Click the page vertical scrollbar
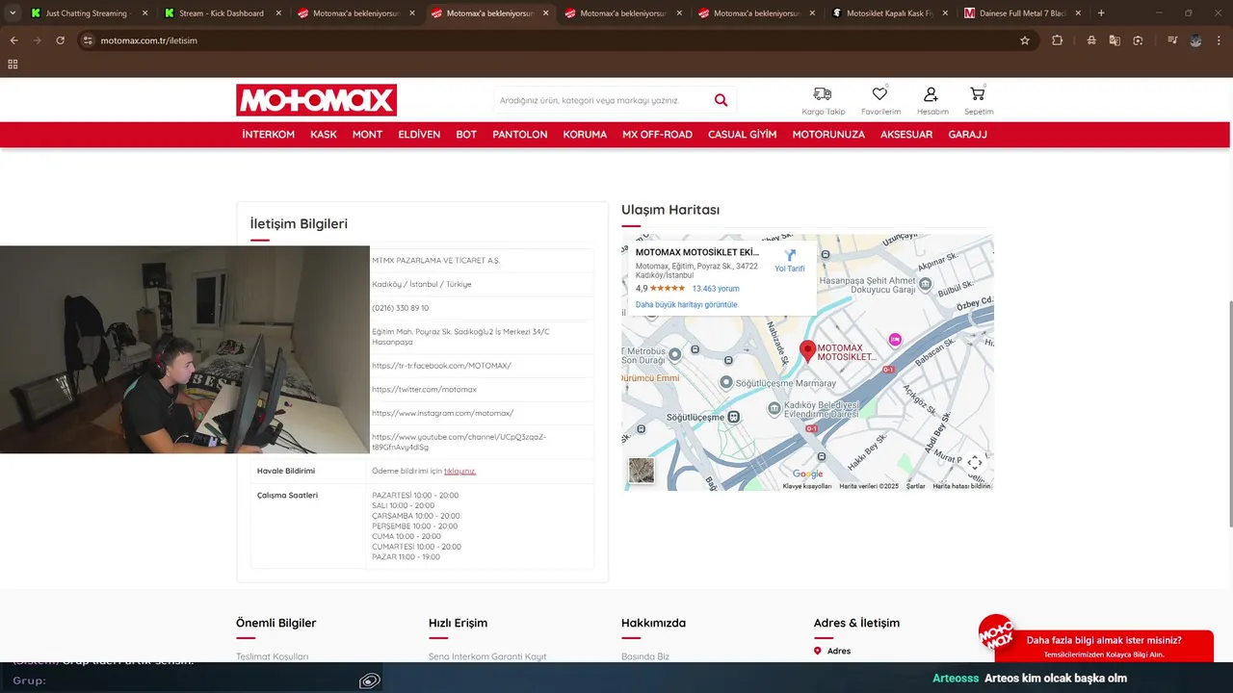 point(1229,414)
